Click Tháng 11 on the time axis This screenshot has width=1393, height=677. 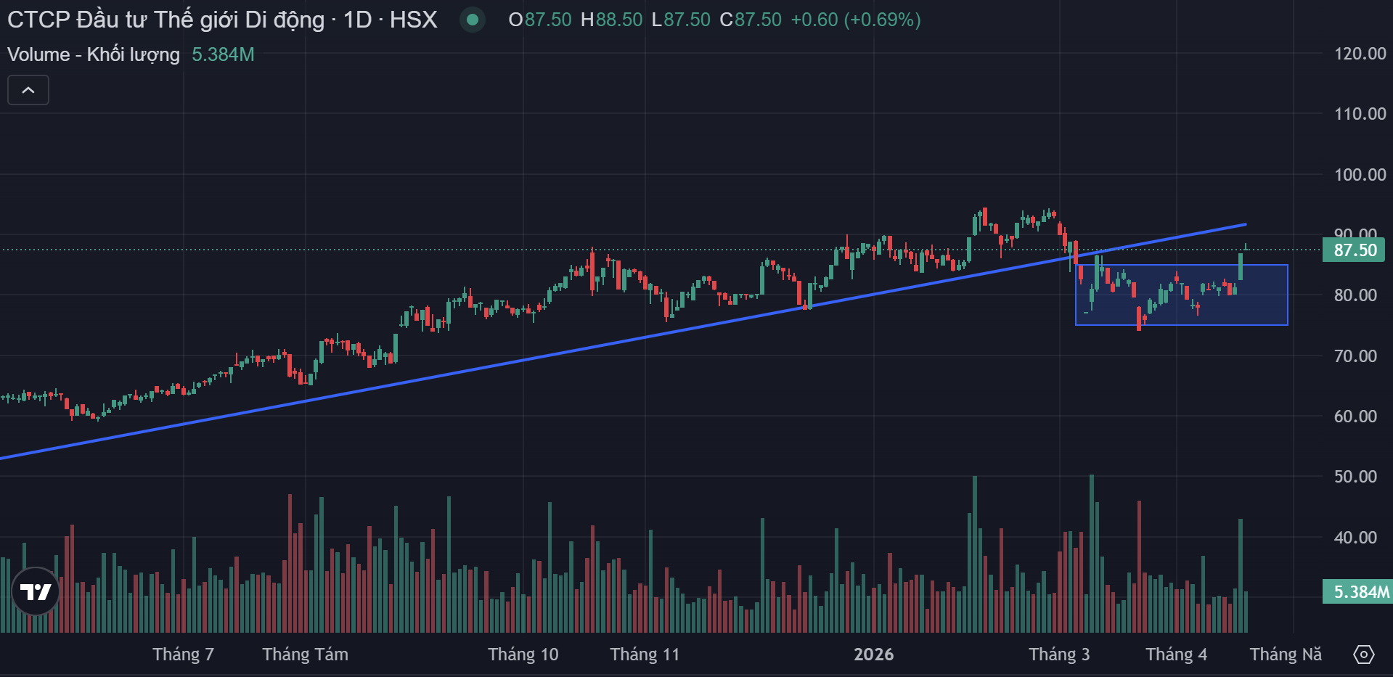(x=645, y=655)
